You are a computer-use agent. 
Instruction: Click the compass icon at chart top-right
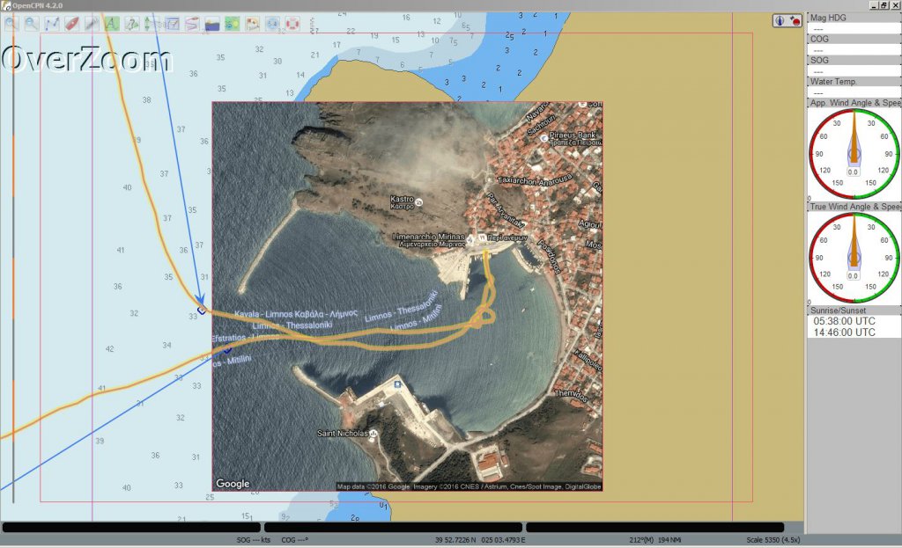(780, 20)
